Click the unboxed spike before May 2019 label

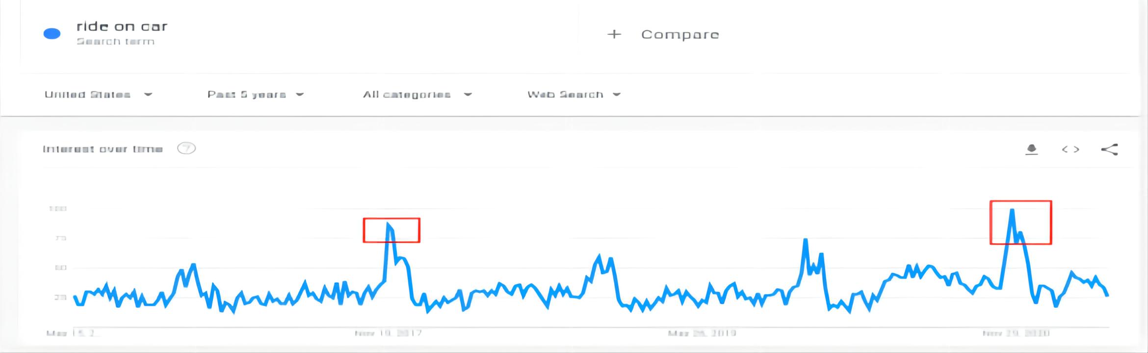click(599, 256)
